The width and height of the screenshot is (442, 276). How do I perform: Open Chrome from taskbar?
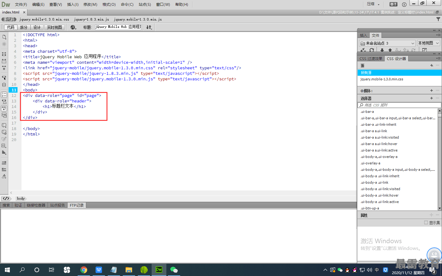(x=83, y=270)
